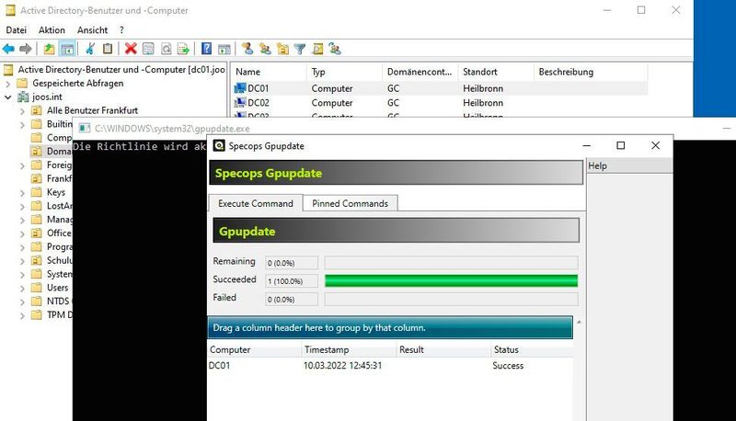Viewport: 736px width, 421px height.
Task: Click the Beschreibung column header
Action: pos(591,72)
